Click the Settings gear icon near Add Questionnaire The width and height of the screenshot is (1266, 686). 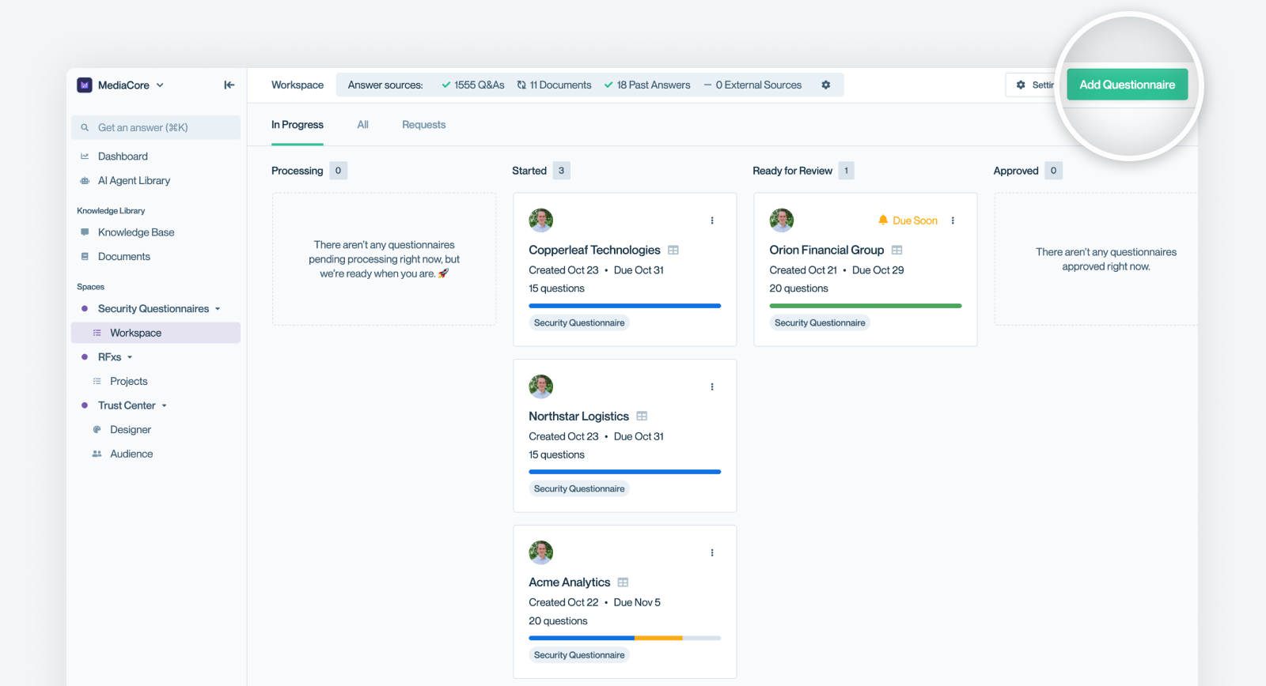click(1021, 85)
